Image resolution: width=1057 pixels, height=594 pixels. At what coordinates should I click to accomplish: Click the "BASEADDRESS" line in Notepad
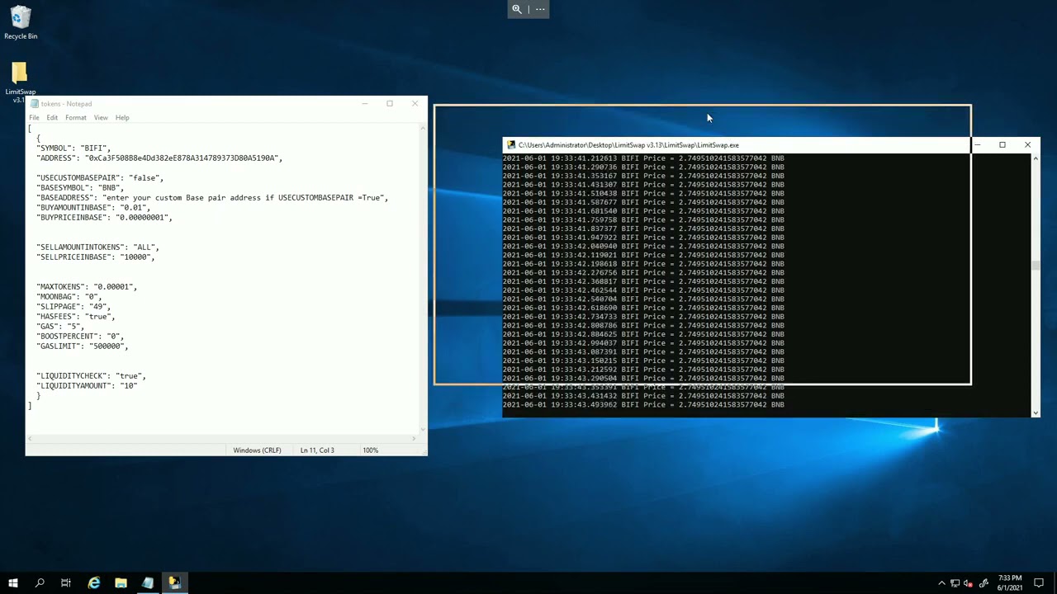point(212,198)
